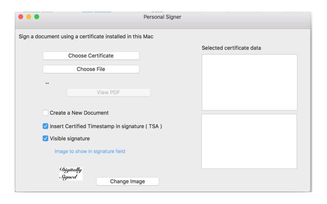This screenshot has width=327, height=204.
Task: Click inside the upper certificate data box
Action: click(x=249, y=82)
